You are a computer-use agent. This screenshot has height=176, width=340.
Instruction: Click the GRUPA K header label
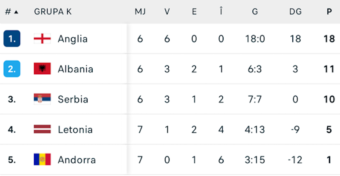53,12
